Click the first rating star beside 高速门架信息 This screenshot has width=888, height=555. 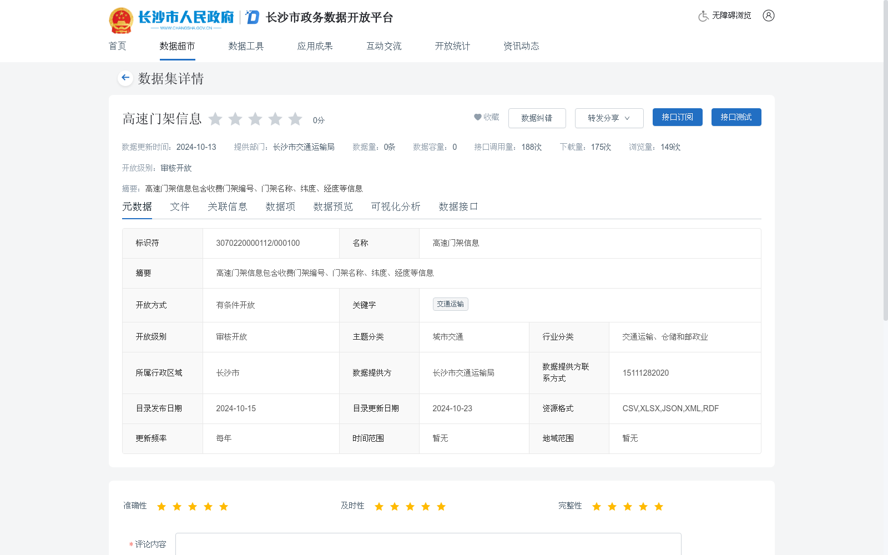click(x=216, y=119)
